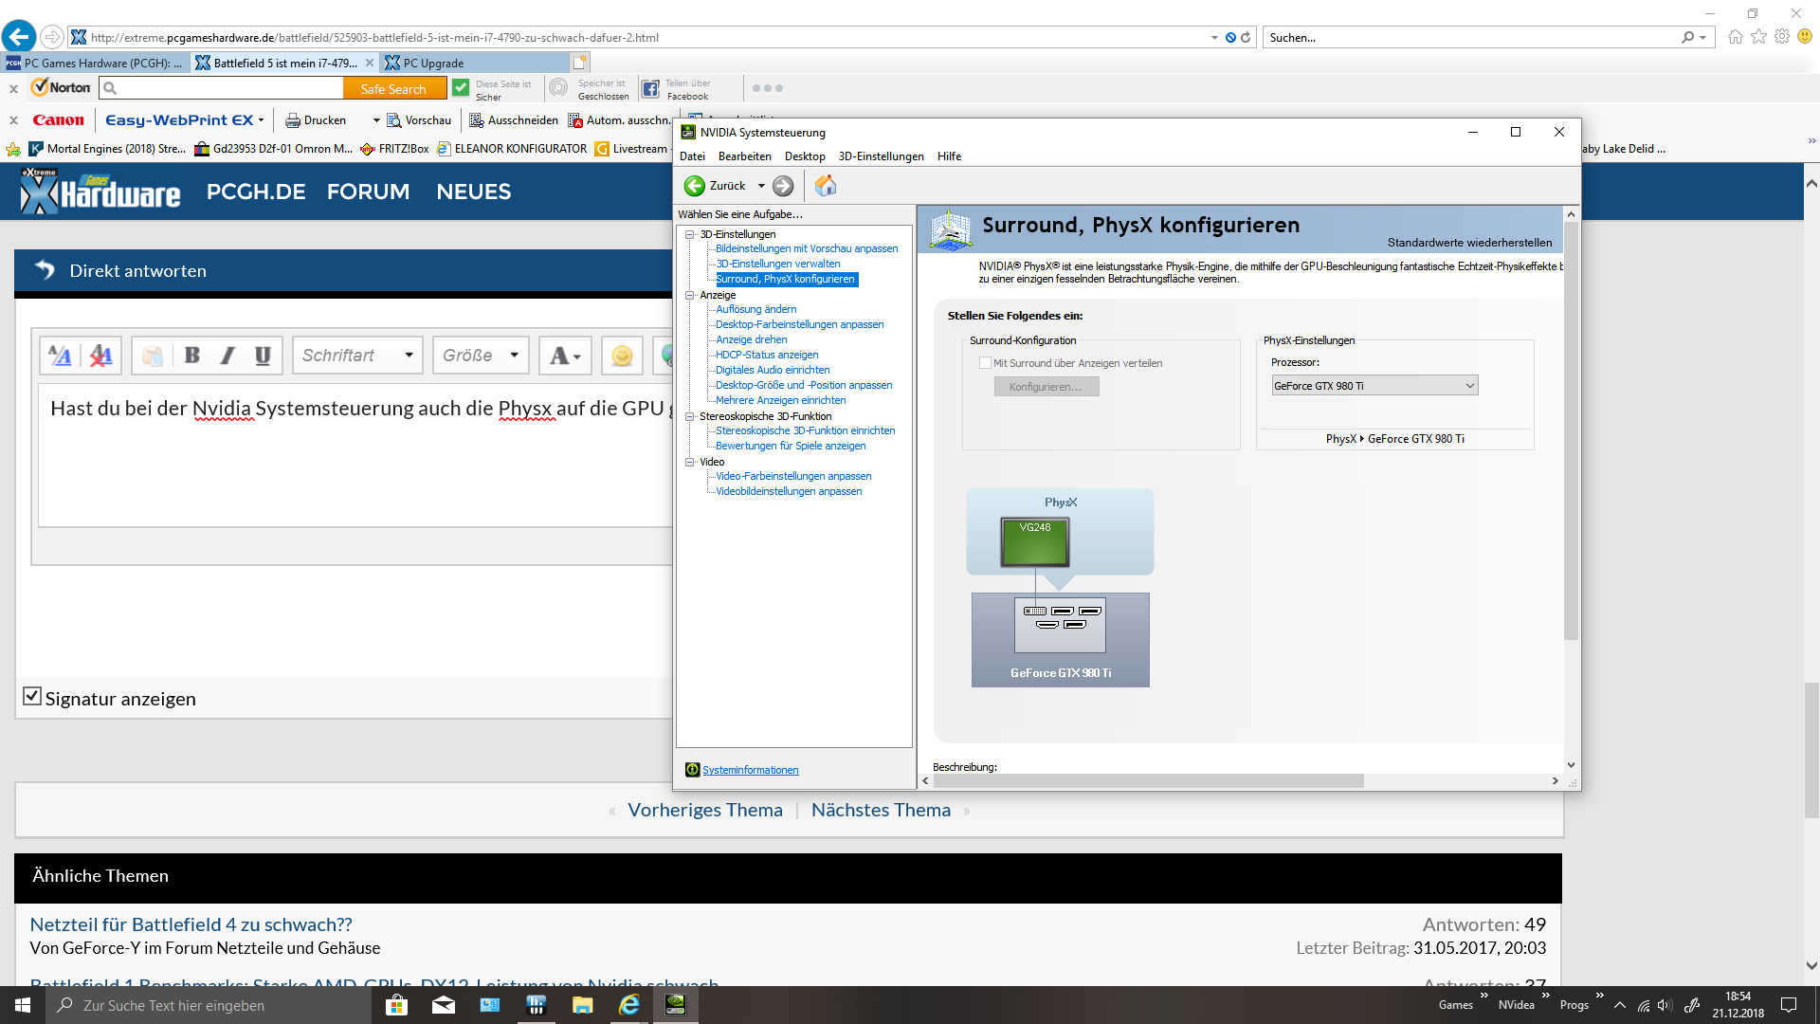This screenshot has width=1820, height=1024.
Task: Click the VG248 monitor thumbnail
Action: click(1035, 542)
